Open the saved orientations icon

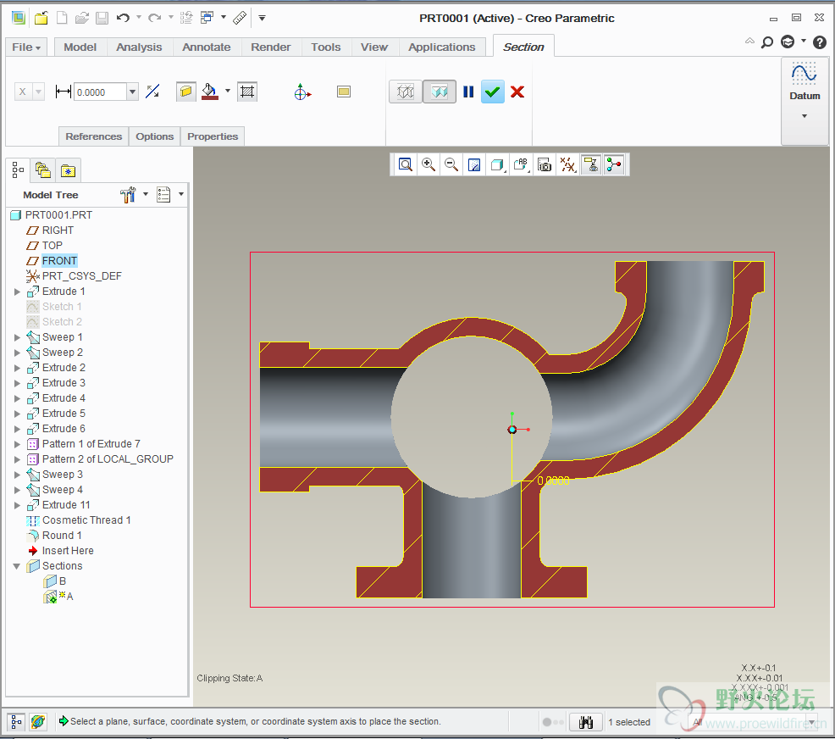pyautogui.click(x=521, y=164)
